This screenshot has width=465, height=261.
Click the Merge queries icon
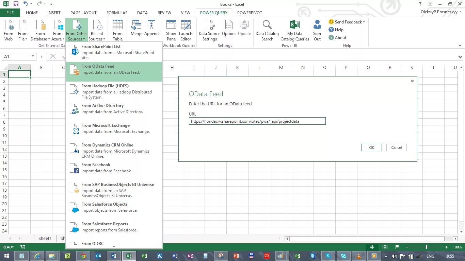tap(137, 28)
